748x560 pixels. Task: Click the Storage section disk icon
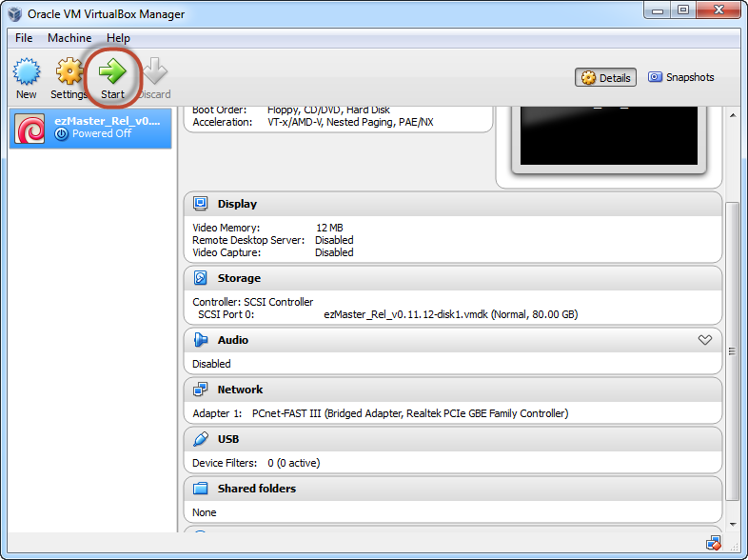click(x=201, y=278)
